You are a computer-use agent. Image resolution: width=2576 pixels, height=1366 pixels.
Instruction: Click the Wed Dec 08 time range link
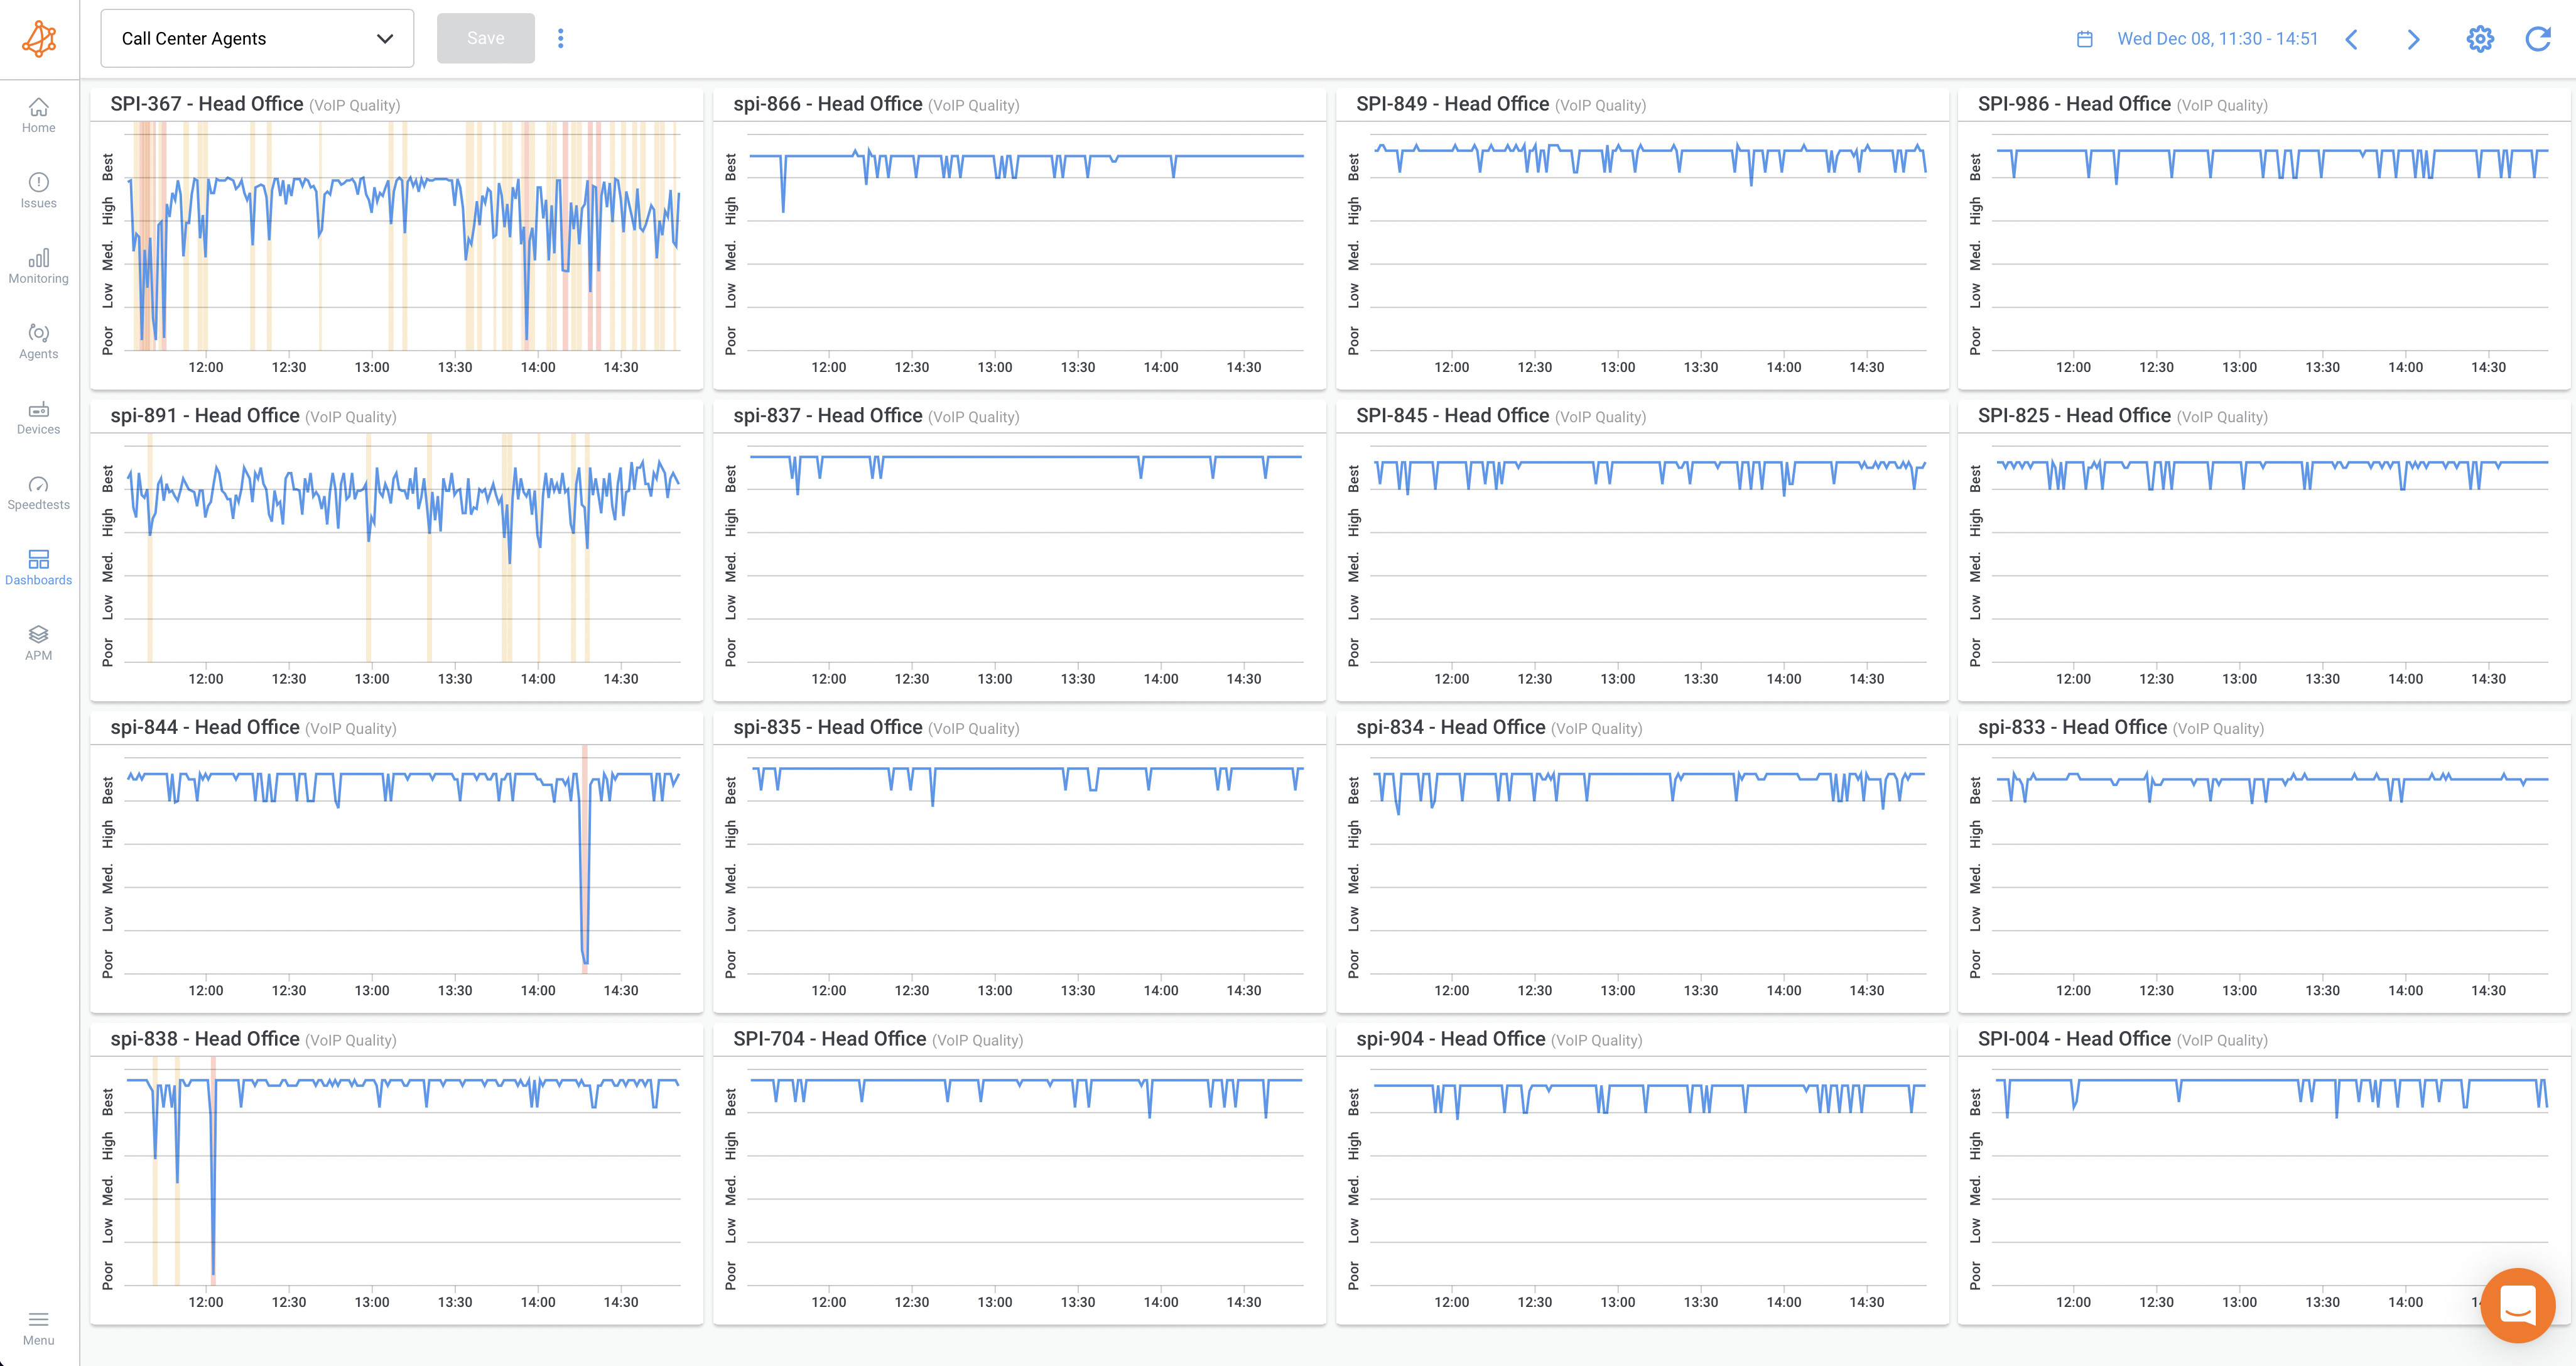2218,38
